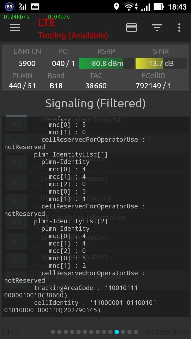Screen dimensions: 191x339
Task: Tap the Signaling (Filtered) heading
Action: coord(95,103)
